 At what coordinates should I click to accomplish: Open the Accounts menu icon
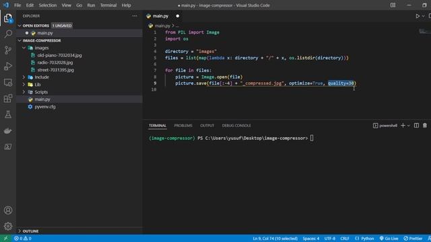[8, 210]
